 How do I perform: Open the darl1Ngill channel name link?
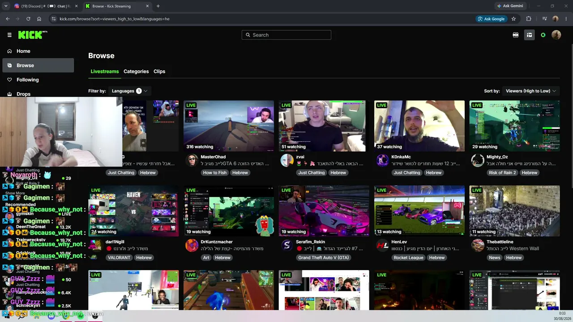[x=115, y=242]
